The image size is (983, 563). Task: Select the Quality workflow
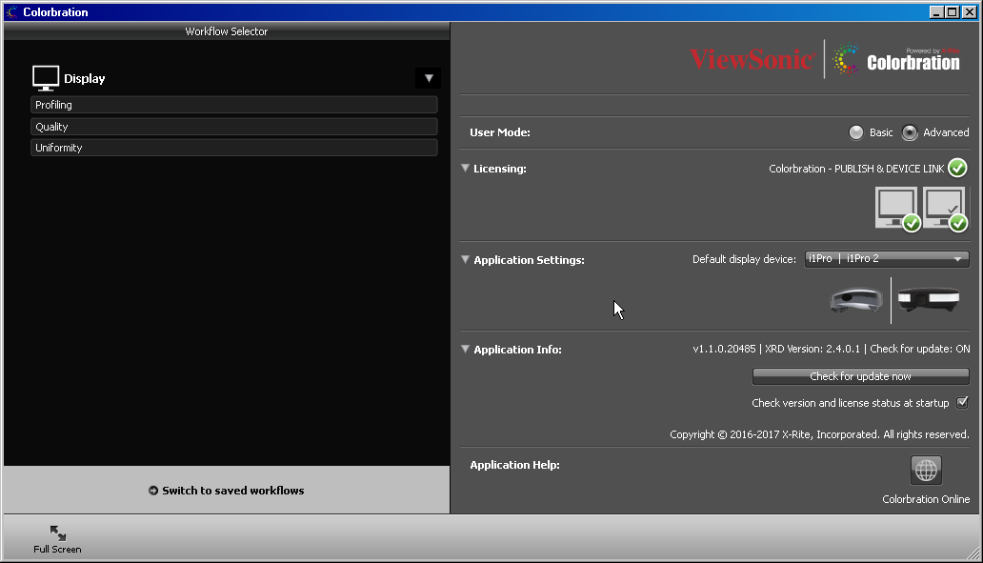coord(233,127)
